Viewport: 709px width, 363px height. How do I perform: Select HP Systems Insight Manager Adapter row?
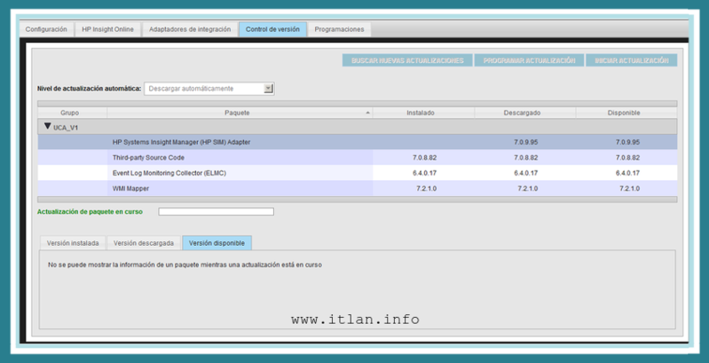point(182,142)
